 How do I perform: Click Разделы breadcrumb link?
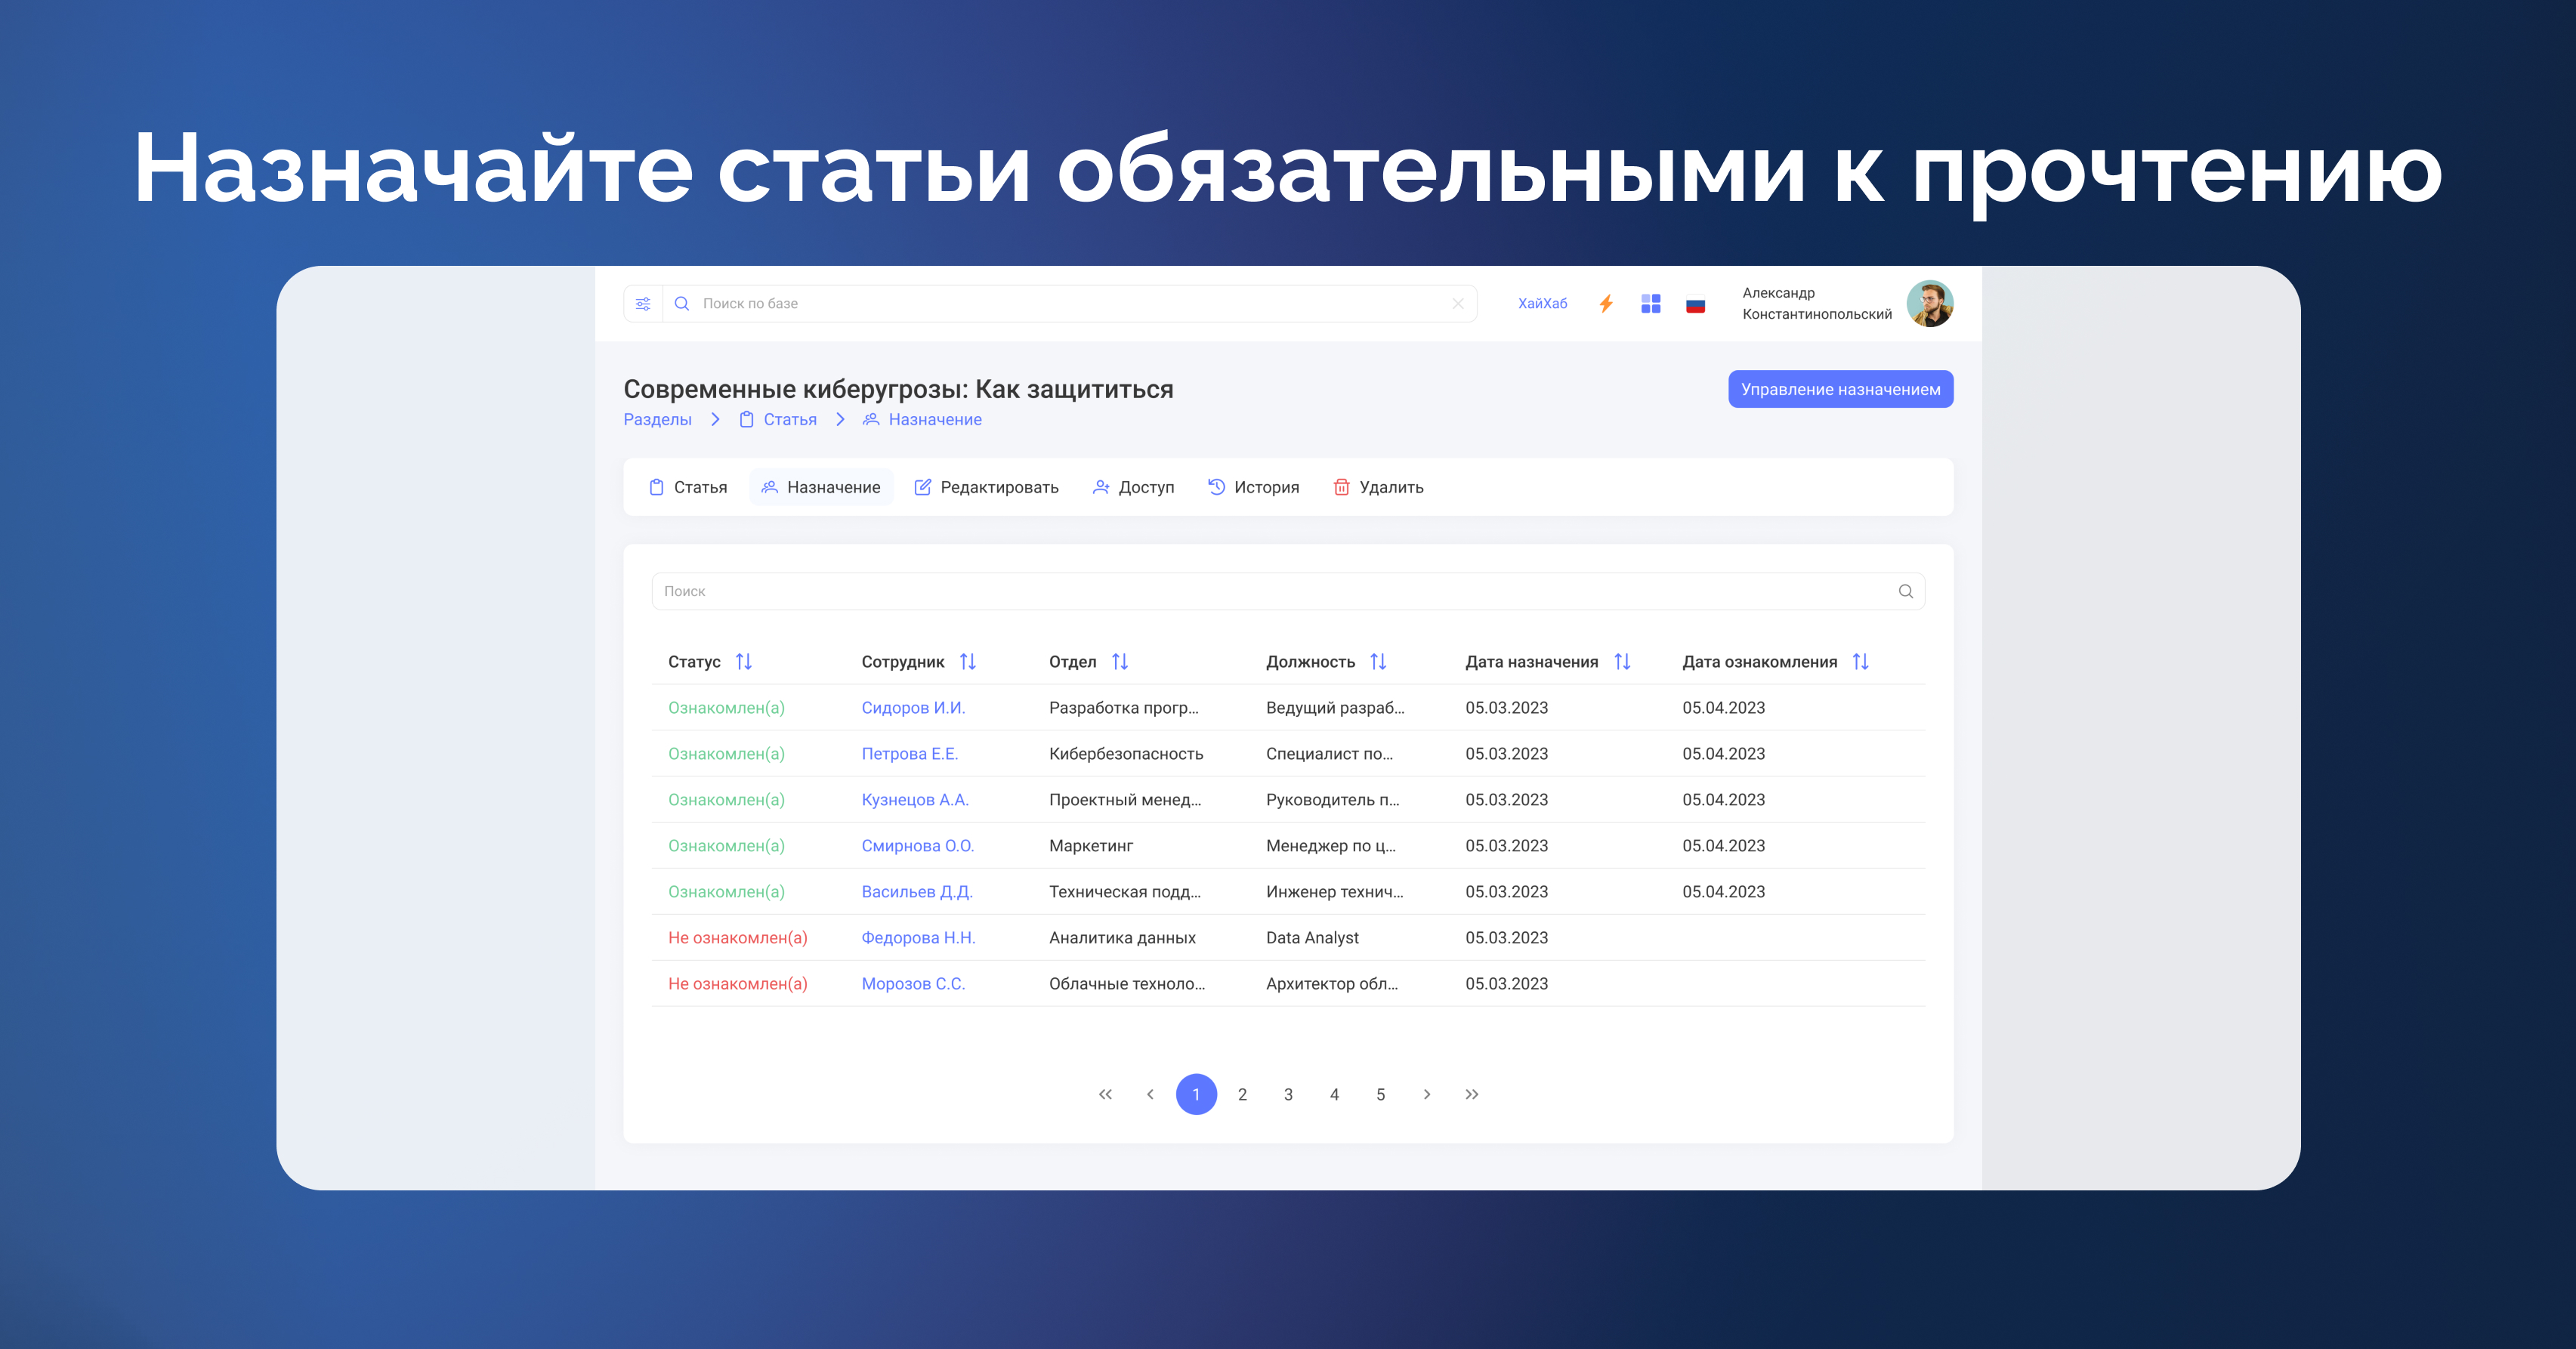click(x=657, y=420)
